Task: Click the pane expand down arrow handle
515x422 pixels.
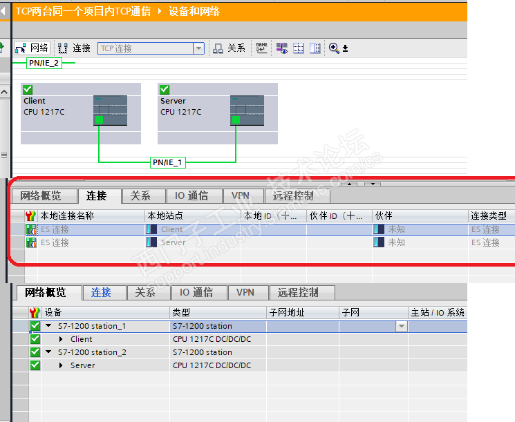Action: click(373, 184)
